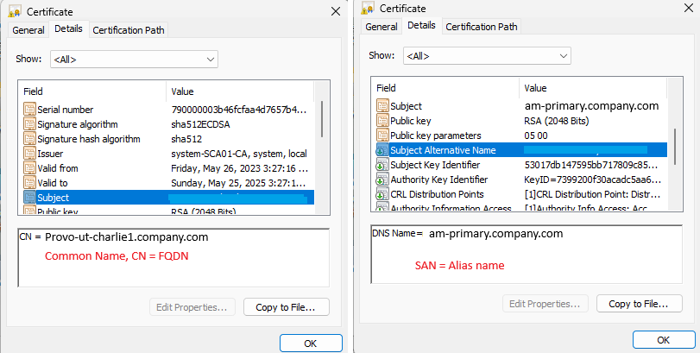
Task: Select the Signature algorithm row icon
Action: pos(29,124)
